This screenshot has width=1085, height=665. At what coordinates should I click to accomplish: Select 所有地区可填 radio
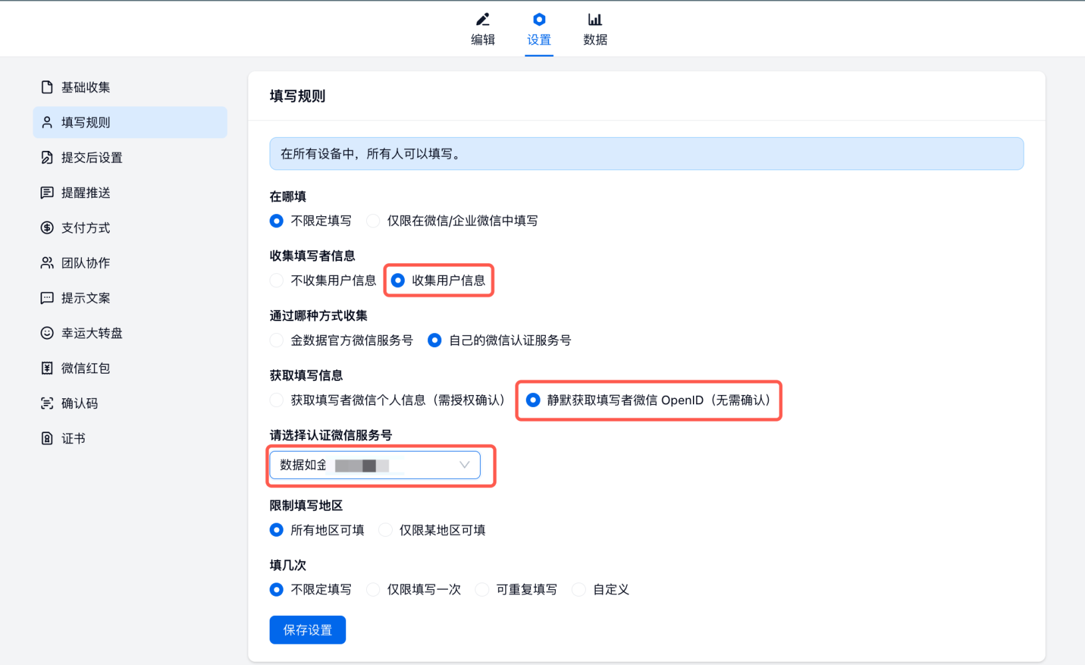276,530
